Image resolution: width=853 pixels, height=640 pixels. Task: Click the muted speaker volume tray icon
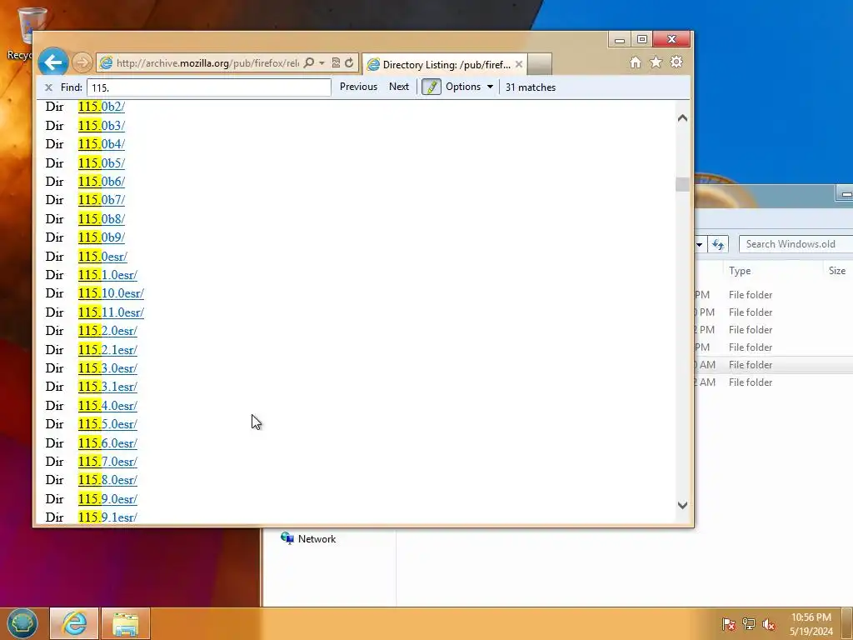[x=768, y=624]
